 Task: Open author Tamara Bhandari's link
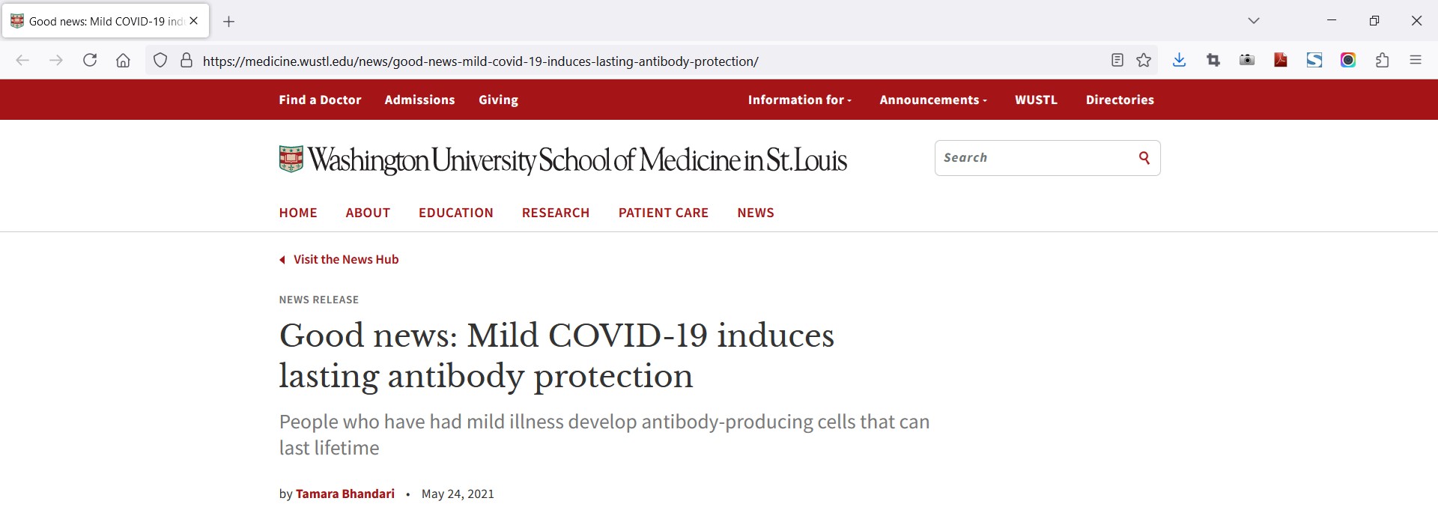(345, 494)
